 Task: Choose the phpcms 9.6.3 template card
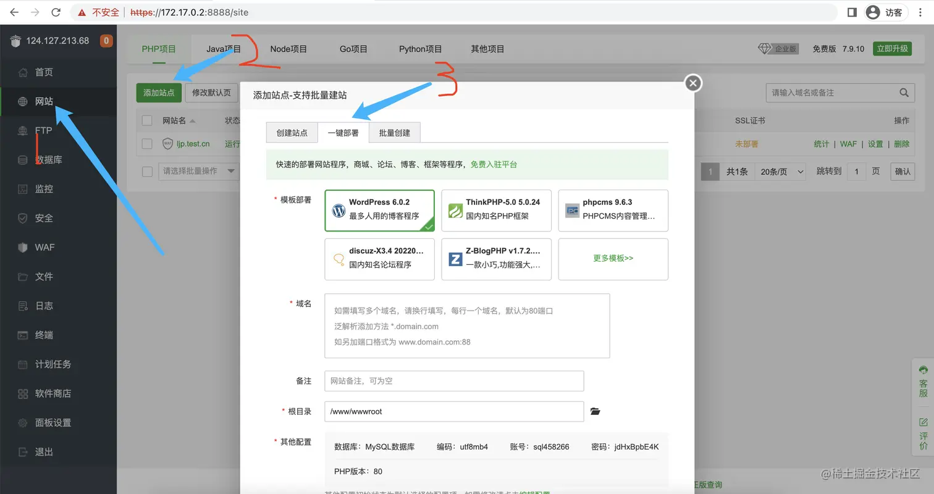tap(613, 211)
